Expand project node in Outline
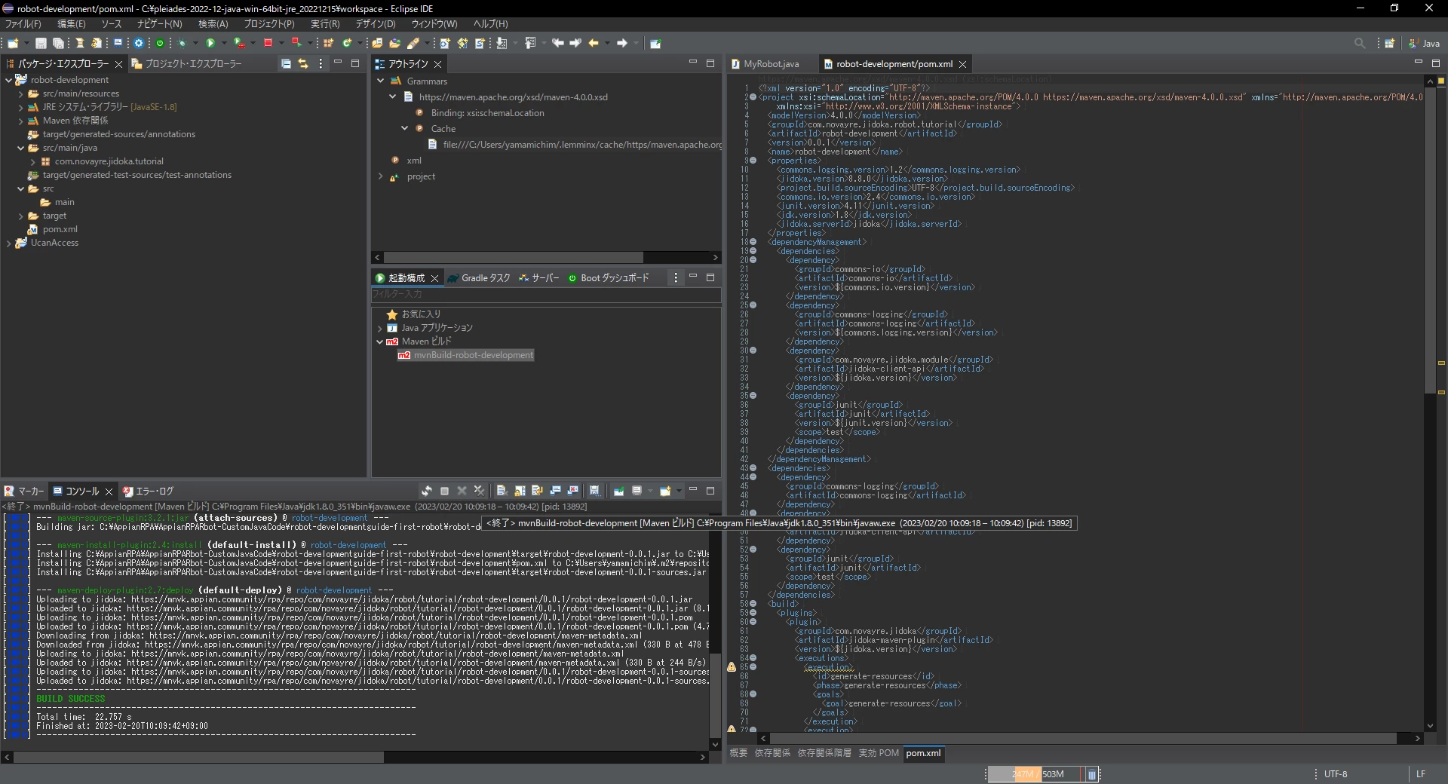 click(380, 176)
